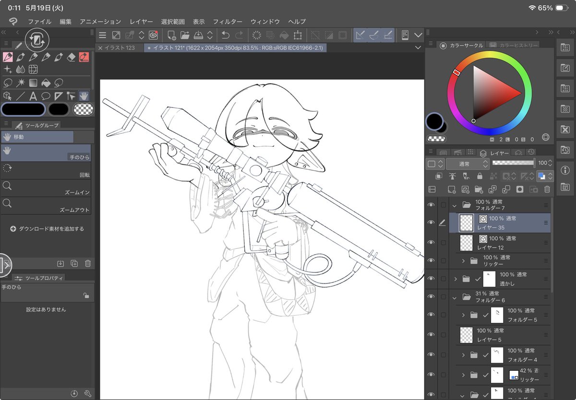This screenshot has width=576, height=400.
Task: Create a new layer folder icon
Action: click(x=479, y=189)
